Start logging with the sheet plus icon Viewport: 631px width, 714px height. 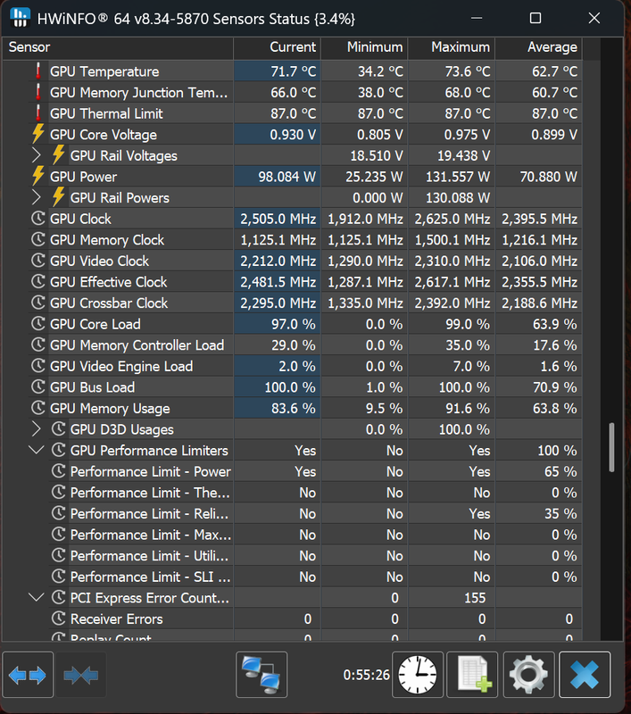click(472, 675)
